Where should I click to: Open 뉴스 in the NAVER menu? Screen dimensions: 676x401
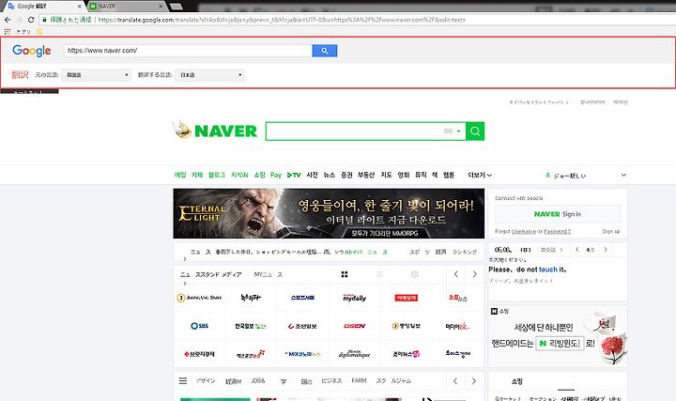330,175
